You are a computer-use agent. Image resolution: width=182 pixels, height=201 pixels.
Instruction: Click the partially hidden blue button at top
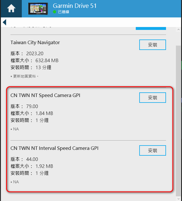(x=151, y=28)
